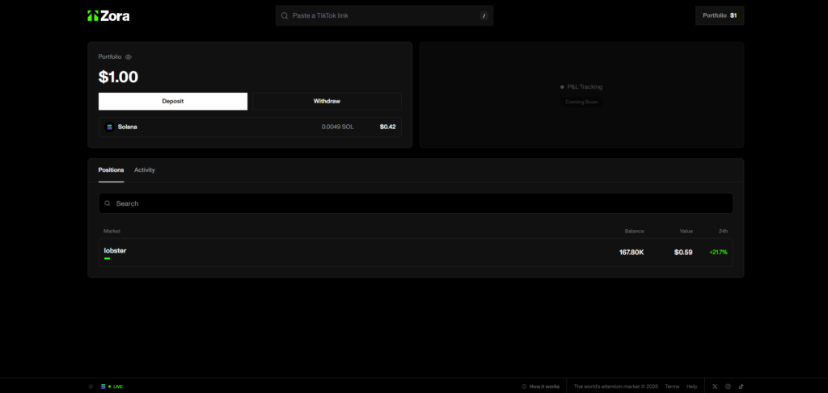Open the lobster market position row

[416, 252]
